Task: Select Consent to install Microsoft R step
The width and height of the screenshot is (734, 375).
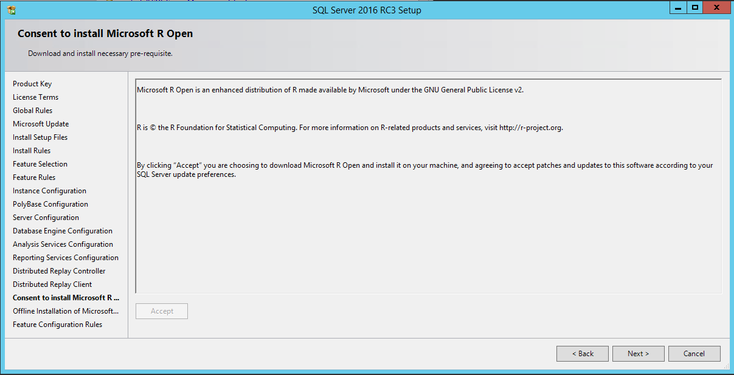Action: pos(66,298)
